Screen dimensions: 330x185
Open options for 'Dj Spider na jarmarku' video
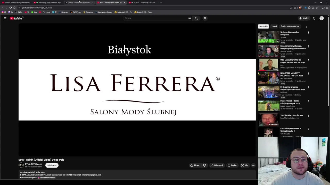pos(308,88)
